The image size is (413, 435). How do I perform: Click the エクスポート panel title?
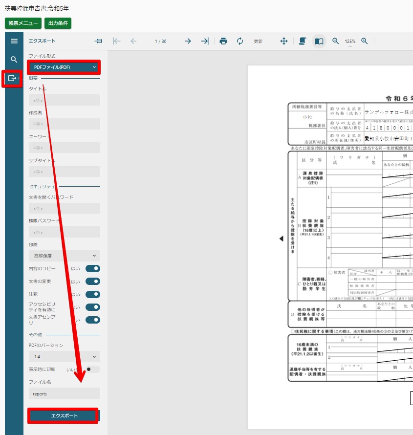tap(42, 41)
